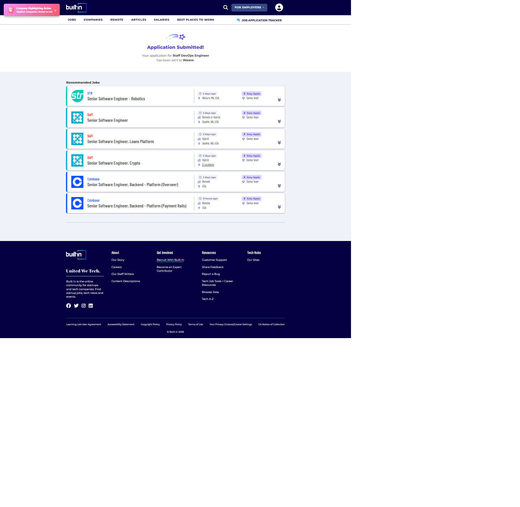The image size is (520, 507).
Task: Click the Built In logo in header
Action: tap(76, 7)
